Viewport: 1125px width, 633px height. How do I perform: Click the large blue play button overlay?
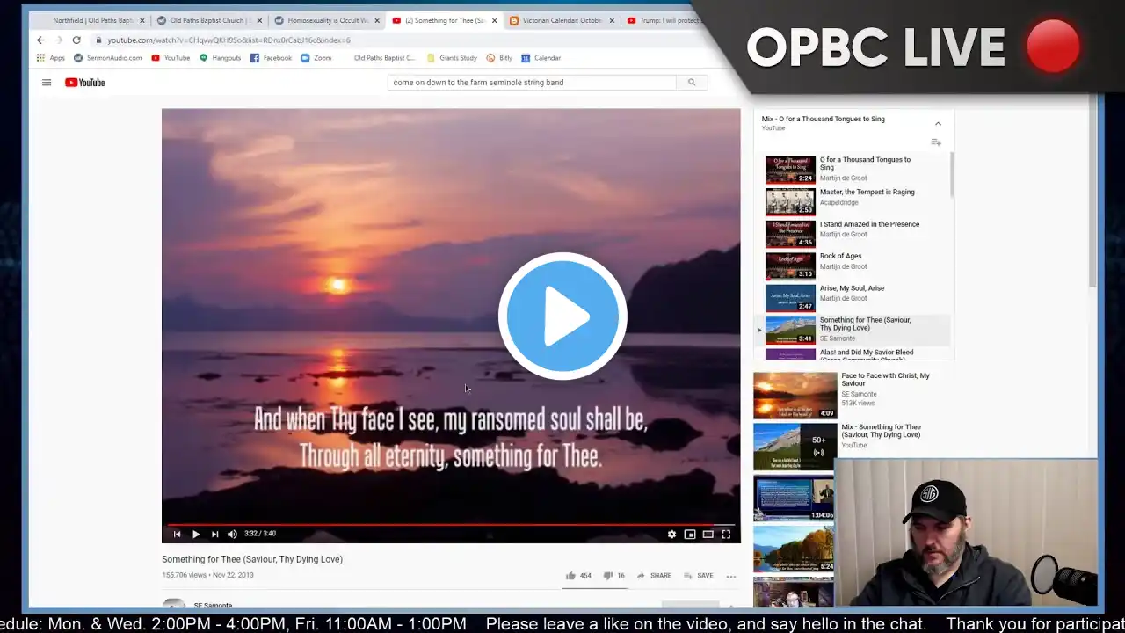562,316
